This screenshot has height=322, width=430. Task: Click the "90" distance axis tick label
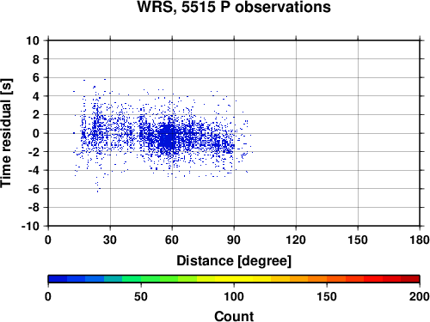[234, 240]
